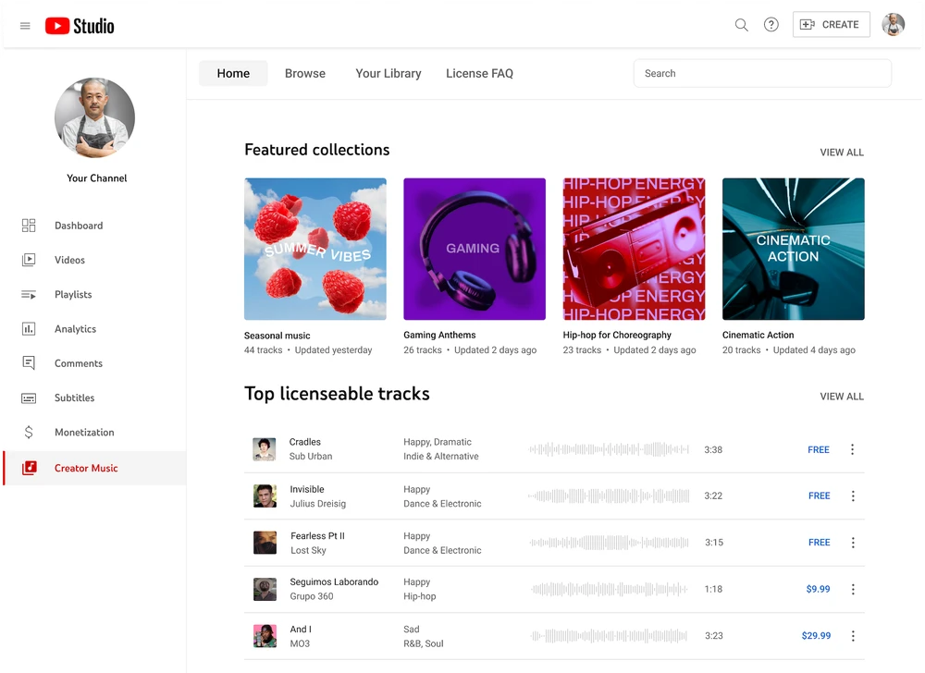925x673 pixels.
Task: Click the waveform for Fearless Pt II
Action: pyautogui.click(x=608, y=543)
